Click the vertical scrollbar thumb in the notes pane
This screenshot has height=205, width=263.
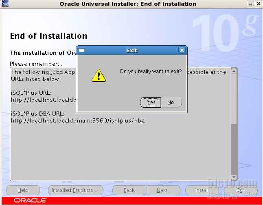click(234, 99)
